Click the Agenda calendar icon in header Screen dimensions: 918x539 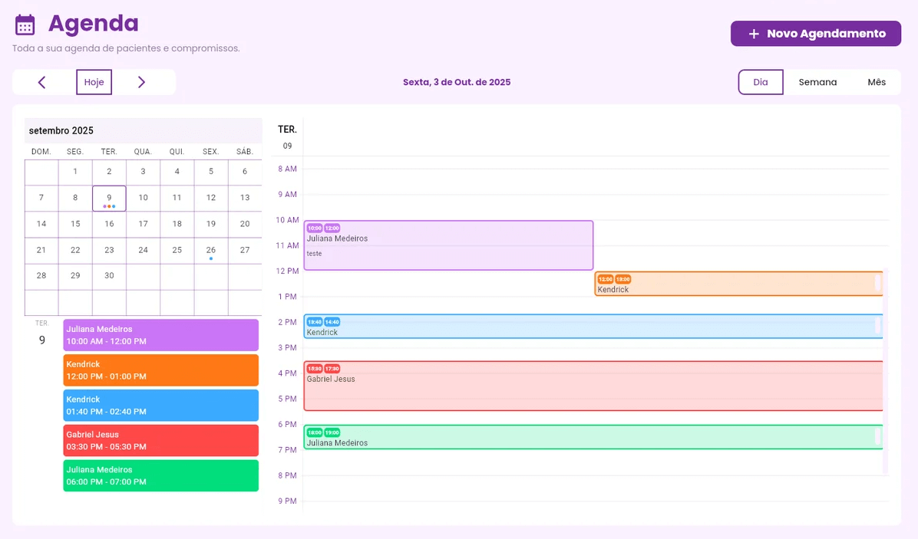[25, 25]
